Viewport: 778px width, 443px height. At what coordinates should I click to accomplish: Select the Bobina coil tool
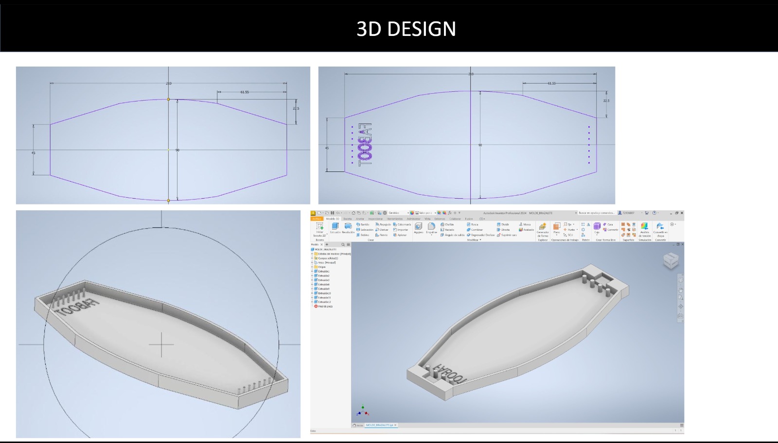(x=363, y=235)
